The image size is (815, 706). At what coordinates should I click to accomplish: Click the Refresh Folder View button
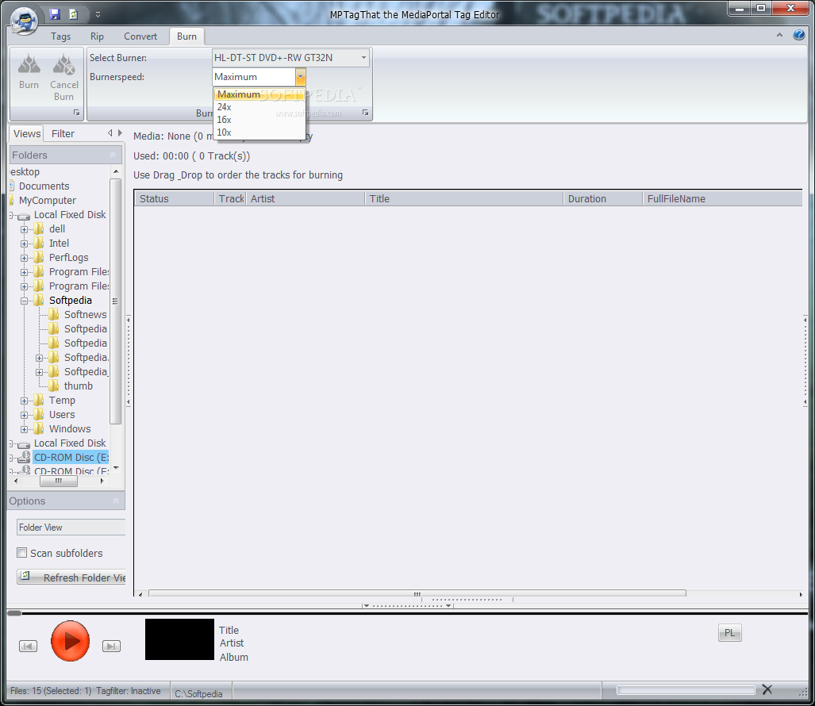pyautogui.click(x=71, y=577)
